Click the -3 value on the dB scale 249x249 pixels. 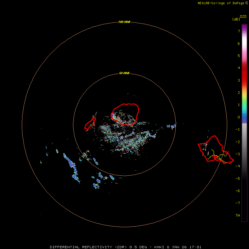click(x=238, y=154)
